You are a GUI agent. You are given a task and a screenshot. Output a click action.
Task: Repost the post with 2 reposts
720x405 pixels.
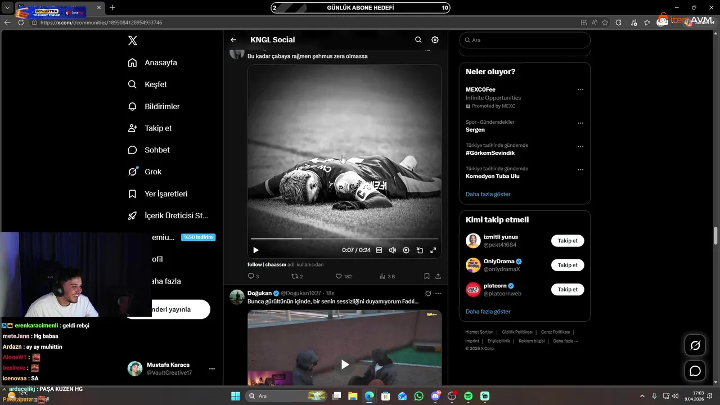pos(297,276)
